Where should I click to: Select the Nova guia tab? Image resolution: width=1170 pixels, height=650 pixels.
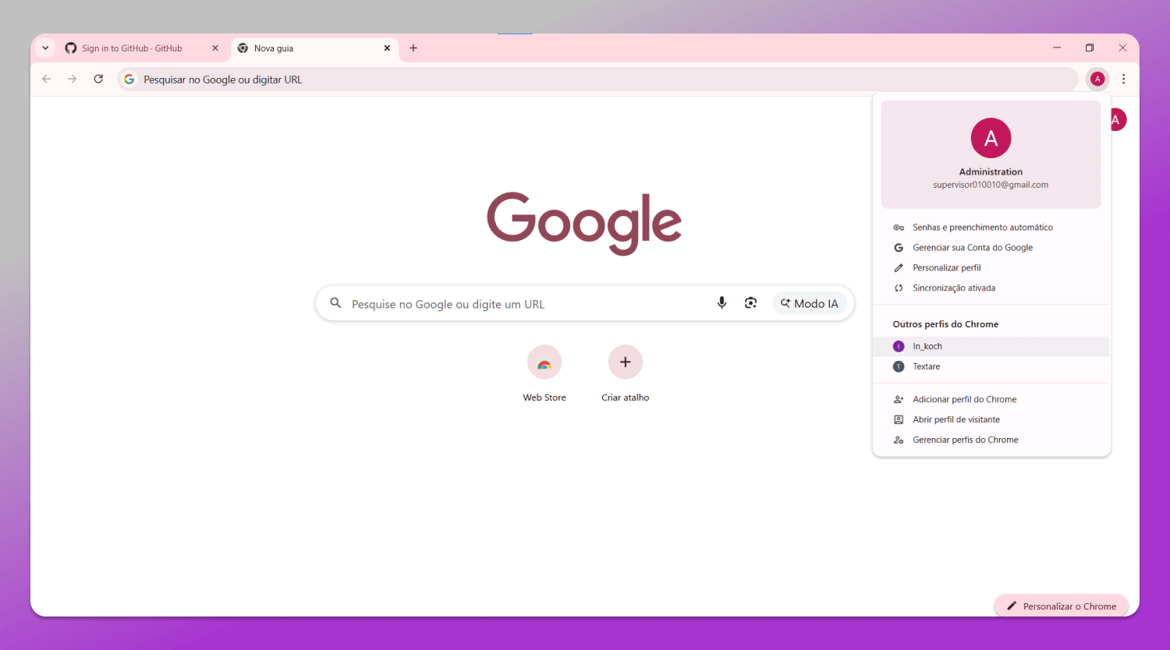[315, 48]
